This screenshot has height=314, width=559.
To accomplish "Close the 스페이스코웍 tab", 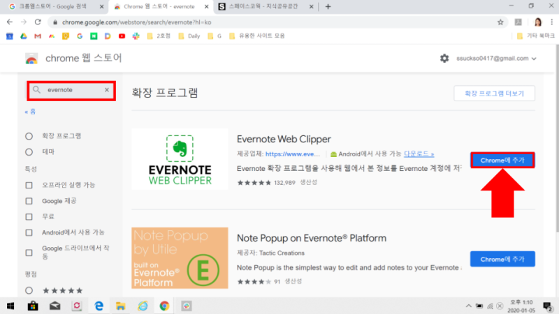I will (x=311, y=6).
